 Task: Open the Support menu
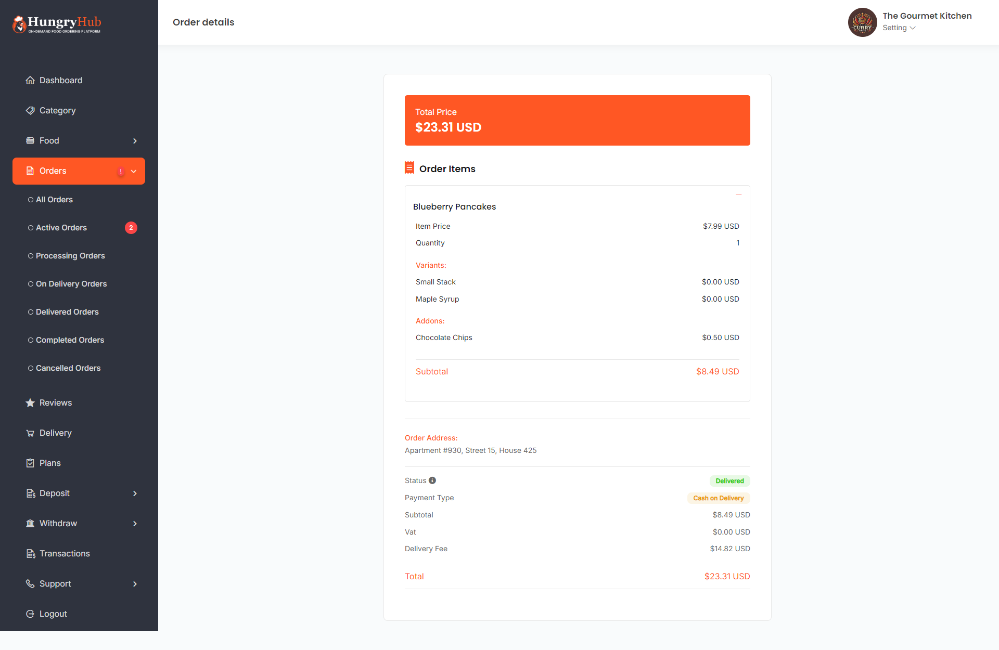55,583
